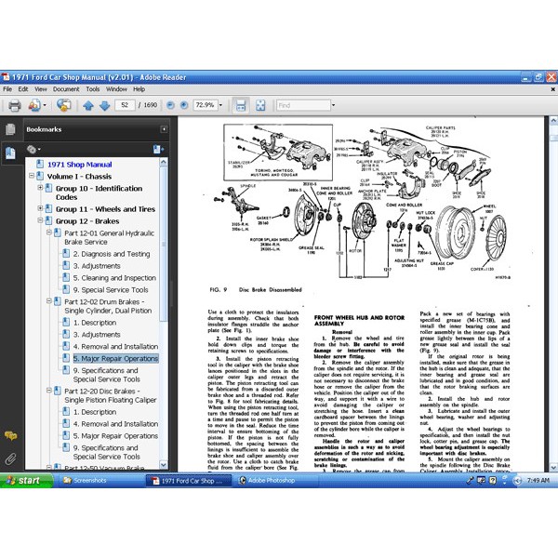Click bookmarks panel scroll up arrow
Screen dimensions: 558x558
[164, 162]
